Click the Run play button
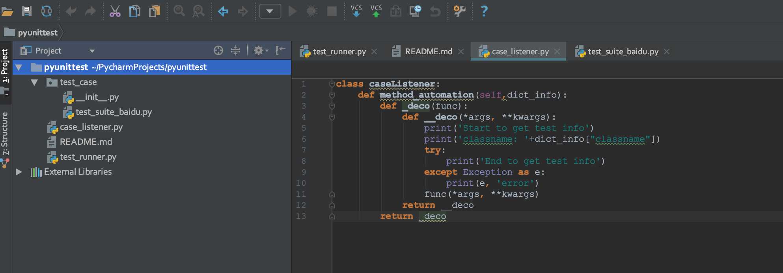The height and width of the screenshot is (273, 783). tap(293, 11)
